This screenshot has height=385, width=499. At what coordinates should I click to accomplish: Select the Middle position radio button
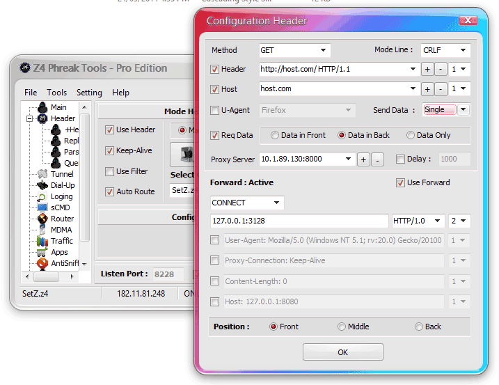(342, 327)
